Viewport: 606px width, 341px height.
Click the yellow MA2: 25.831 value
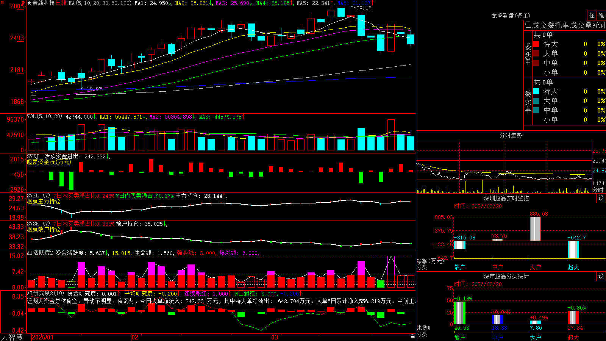(194, 3)
